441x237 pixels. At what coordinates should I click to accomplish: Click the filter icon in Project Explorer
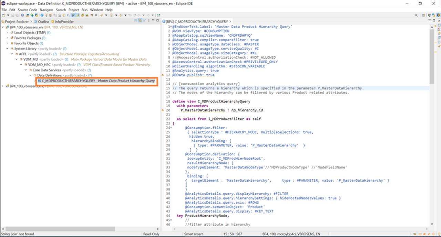(x=144, y=21)
